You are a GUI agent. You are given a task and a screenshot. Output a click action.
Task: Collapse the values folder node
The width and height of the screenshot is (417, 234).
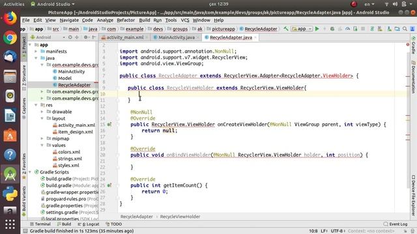tap(42, 145)
